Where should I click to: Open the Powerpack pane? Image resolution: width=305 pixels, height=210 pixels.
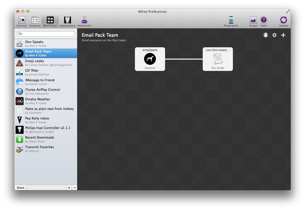231,22
